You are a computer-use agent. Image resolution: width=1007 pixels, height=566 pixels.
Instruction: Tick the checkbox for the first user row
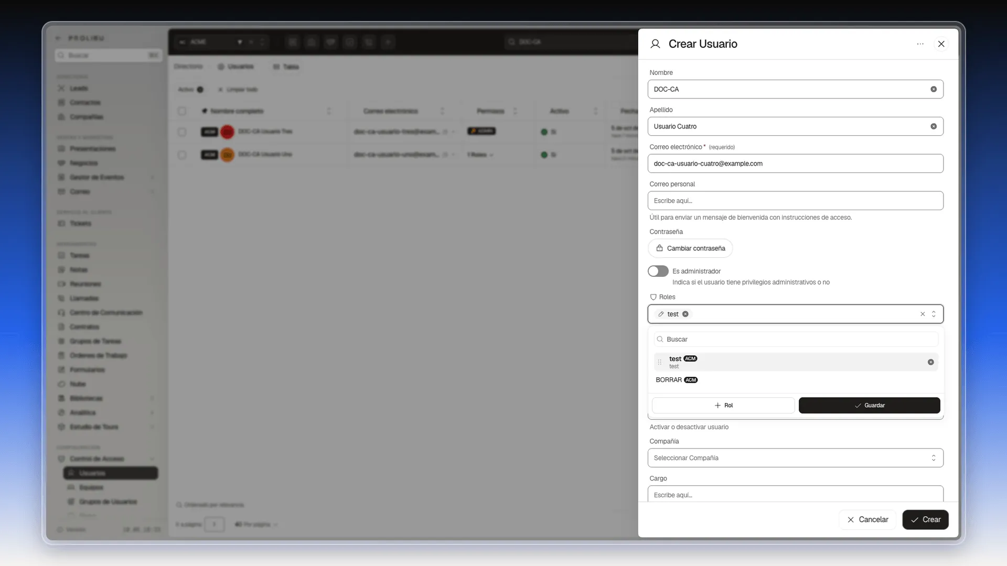point(182,132)
